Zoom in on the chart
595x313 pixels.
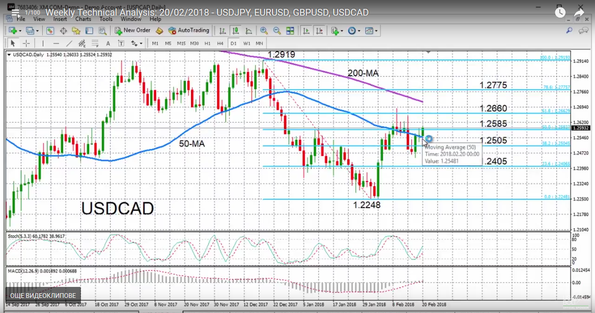pyautogui.click(x=264, y=31)
